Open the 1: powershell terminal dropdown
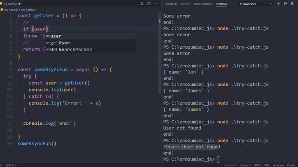 (256, 4)
